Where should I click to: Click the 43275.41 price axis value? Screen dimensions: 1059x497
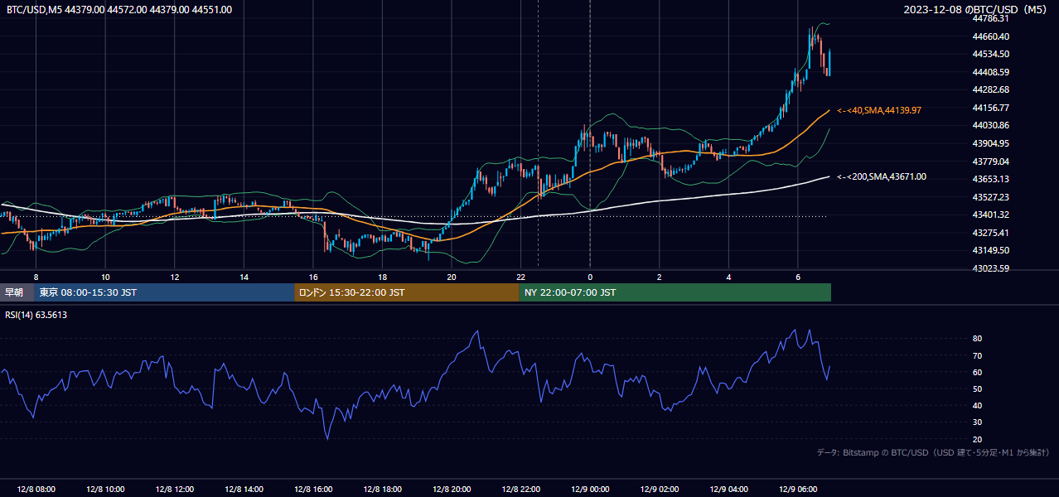click(x=992, y=233)
